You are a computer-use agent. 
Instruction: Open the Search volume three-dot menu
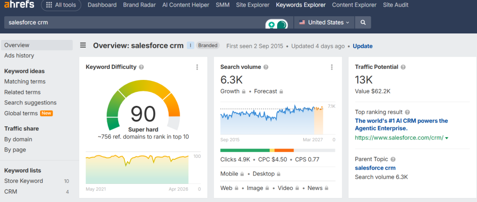(332, 67)
